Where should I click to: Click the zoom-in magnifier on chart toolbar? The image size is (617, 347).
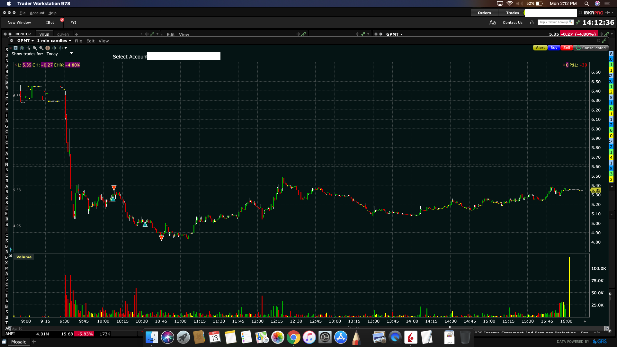coord(35,48)
